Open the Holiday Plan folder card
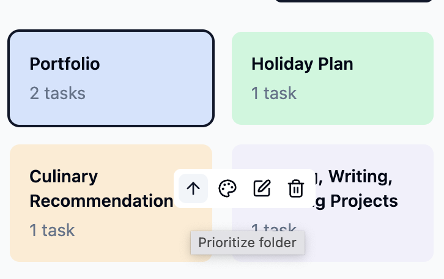This screenshot has height=279, width=444. pos(333,78)
